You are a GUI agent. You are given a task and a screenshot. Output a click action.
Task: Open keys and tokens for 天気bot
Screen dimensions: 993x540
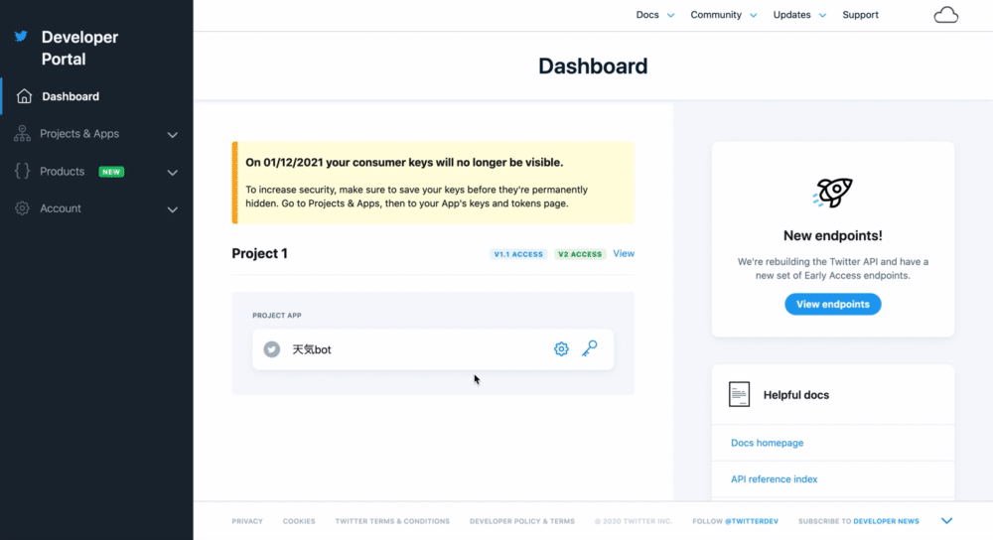[590, 348]
